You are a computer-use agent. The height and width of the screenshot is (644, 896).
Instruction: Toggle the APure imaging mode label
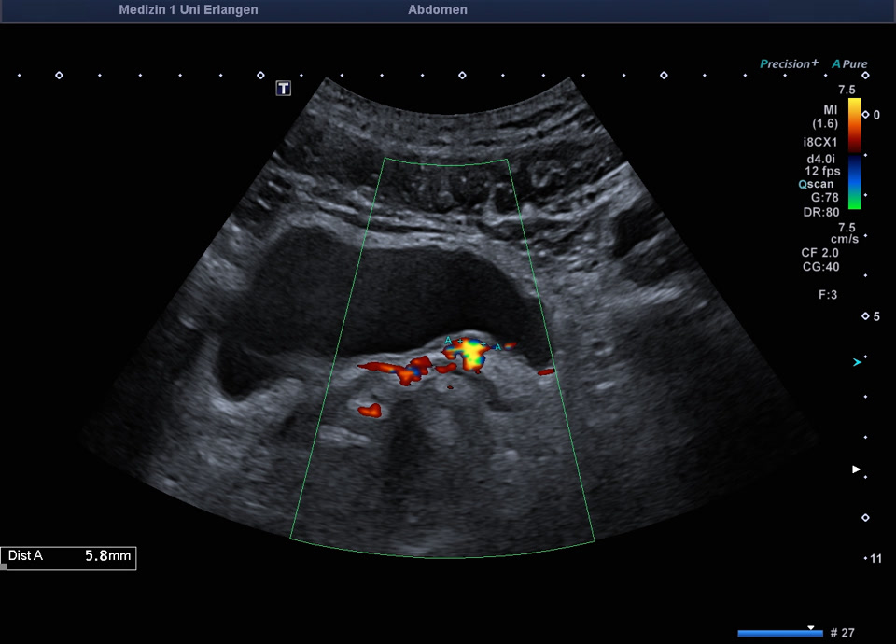pyautogui.click(x=850, y=64)
